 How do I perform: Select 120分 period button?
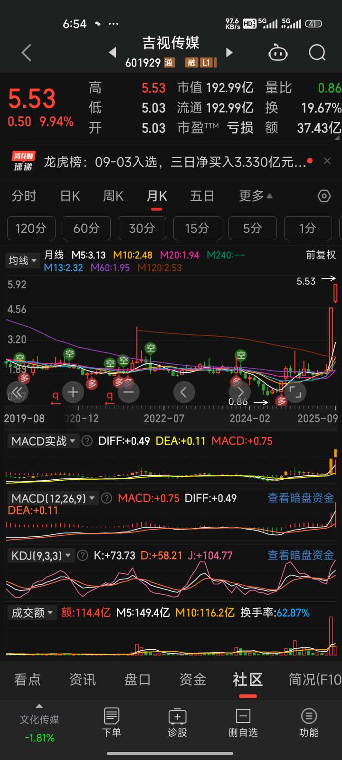(x=31, y=228)
